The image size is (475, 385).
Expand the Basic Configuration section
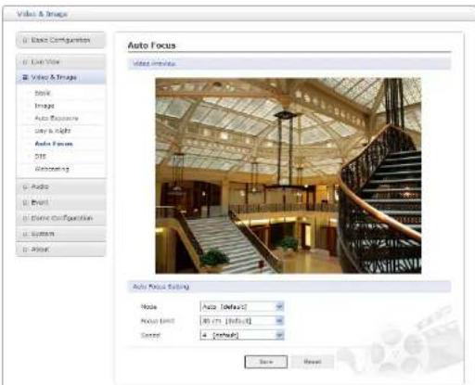pos(60,40)
